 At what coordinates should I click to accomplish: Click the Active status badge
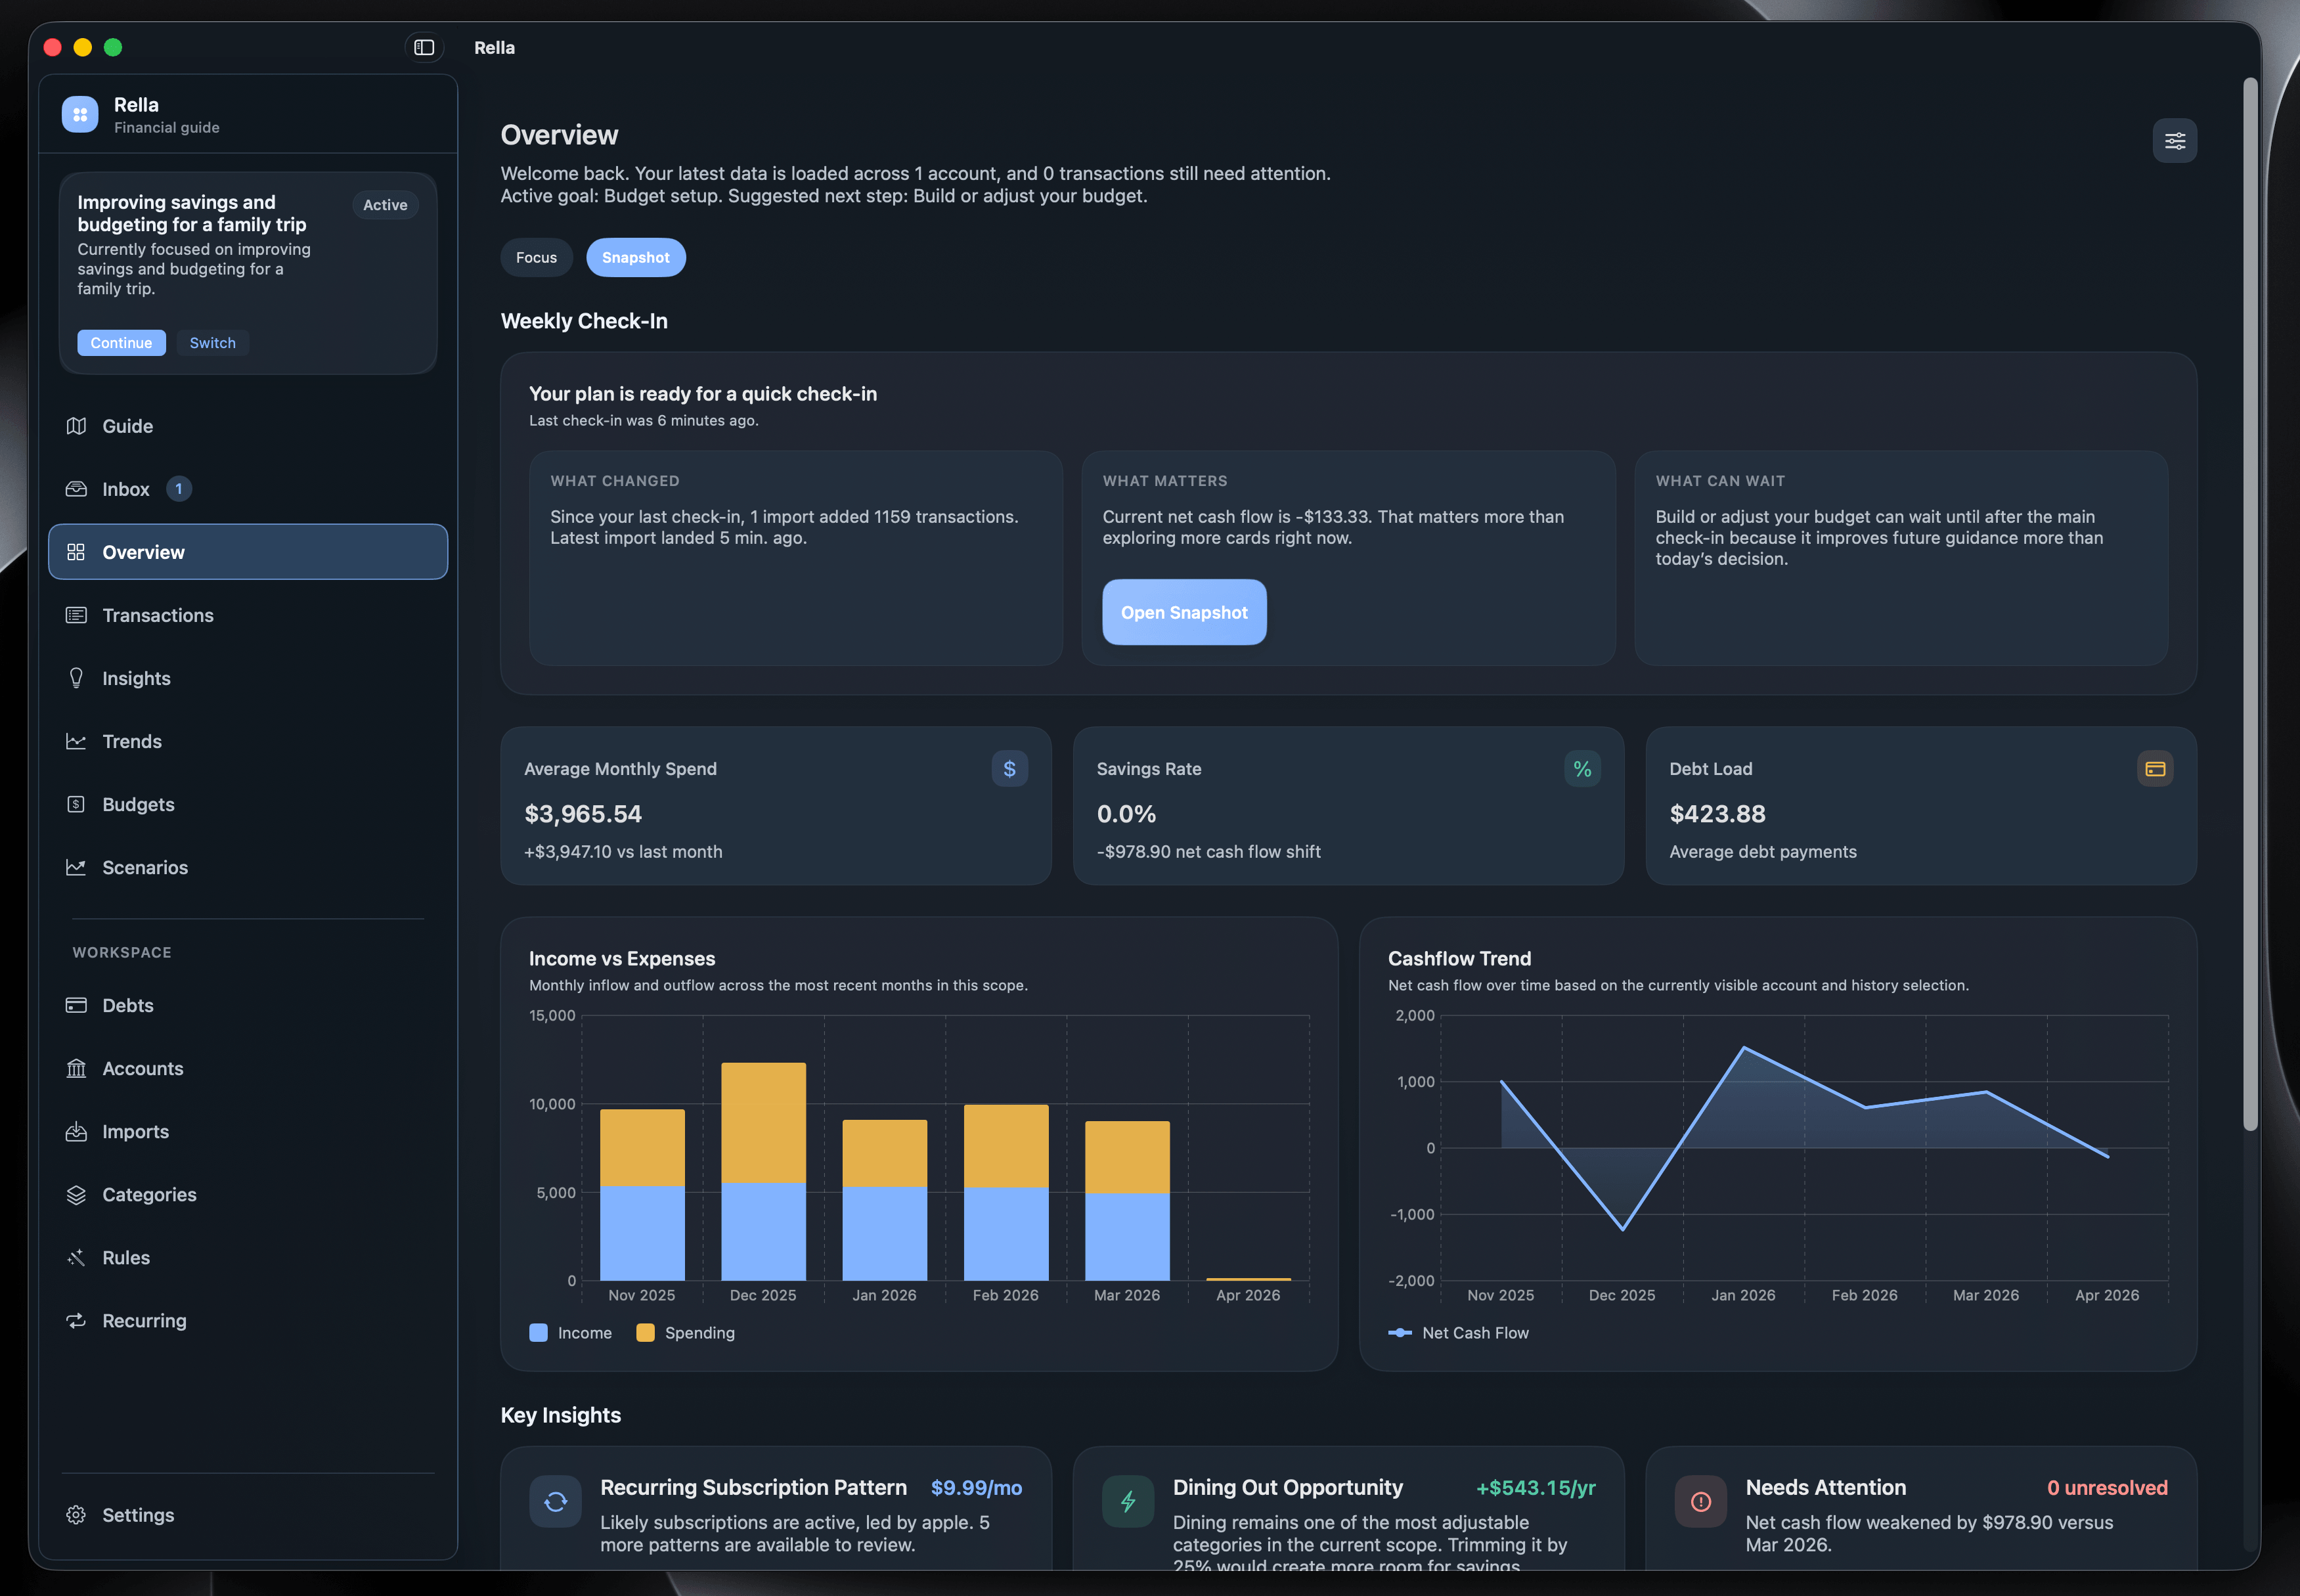(385, 204)
